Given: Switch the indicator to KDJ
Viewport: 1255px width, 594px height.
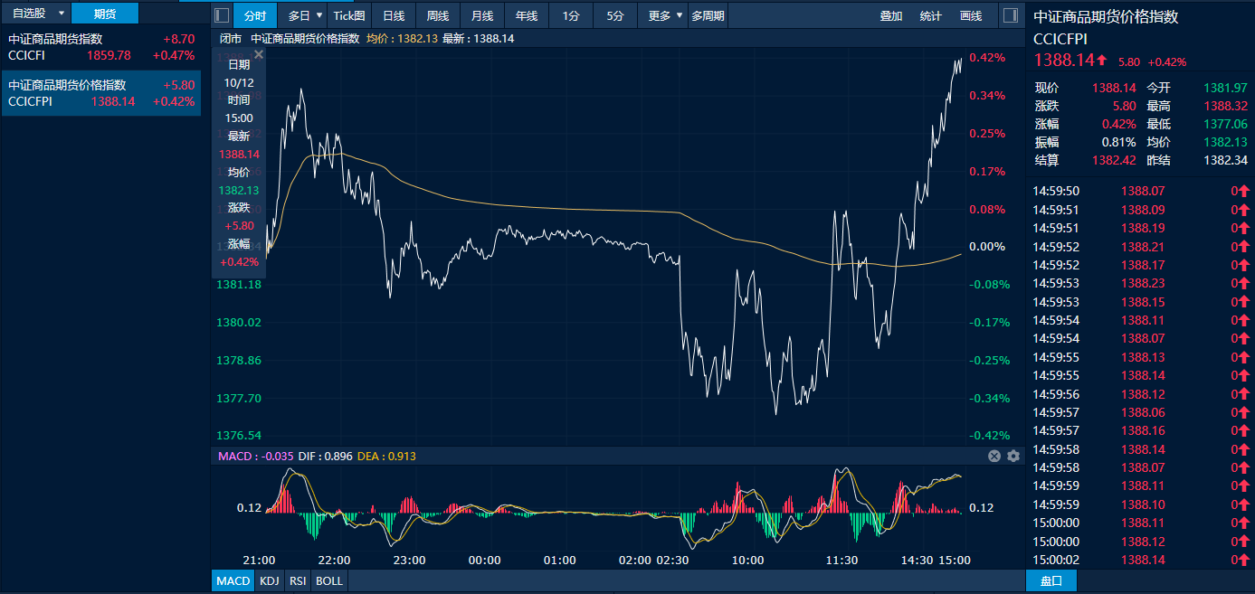Looking at the screenshot, I should 268,580.
